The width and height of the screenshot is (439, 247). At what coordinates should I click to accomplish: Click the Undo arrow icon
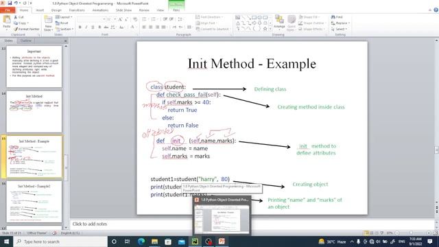coord(16,3)
